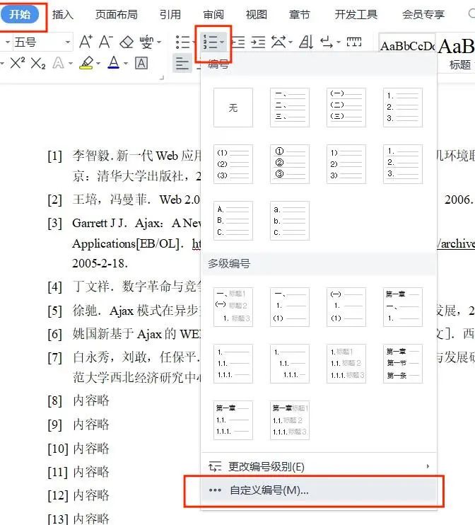The image size is (475, 525).
Task: Expand the highlight color dropdown arrow
Action: point(98,63)
